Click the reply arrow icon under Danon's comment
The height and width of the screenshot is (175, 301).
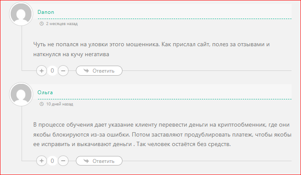click(86, 71)
